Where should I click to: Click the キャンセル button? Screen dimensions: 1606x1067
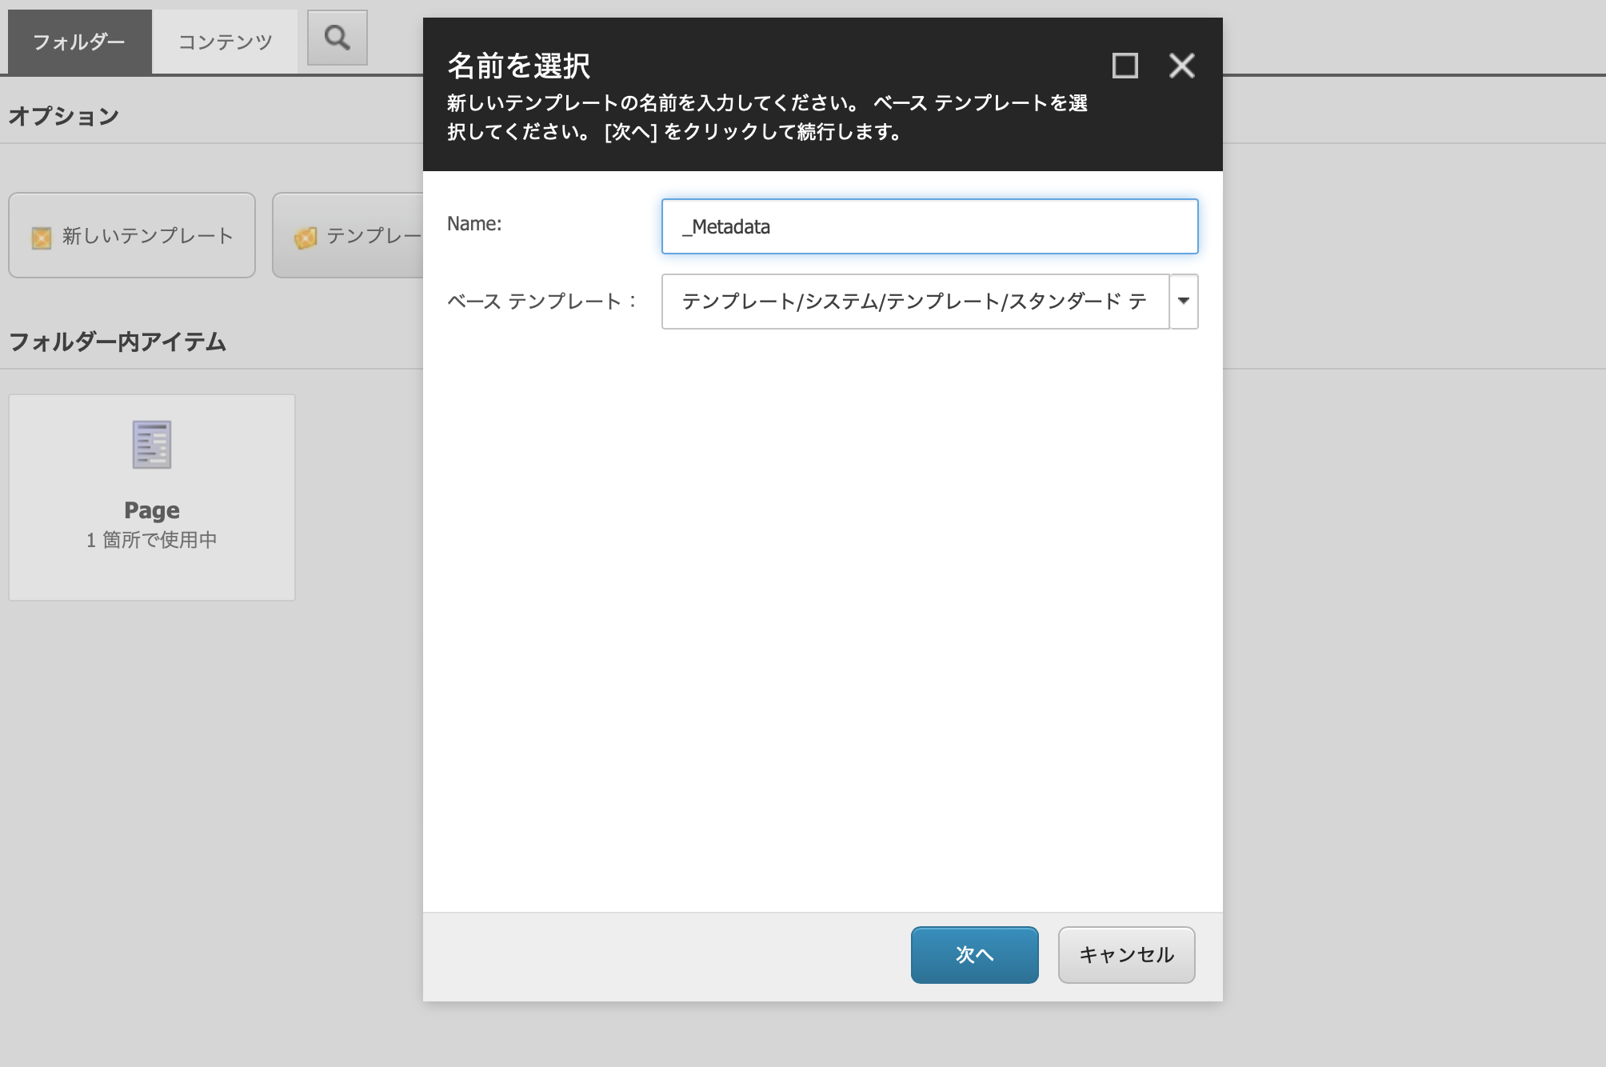pos(1126,955)
